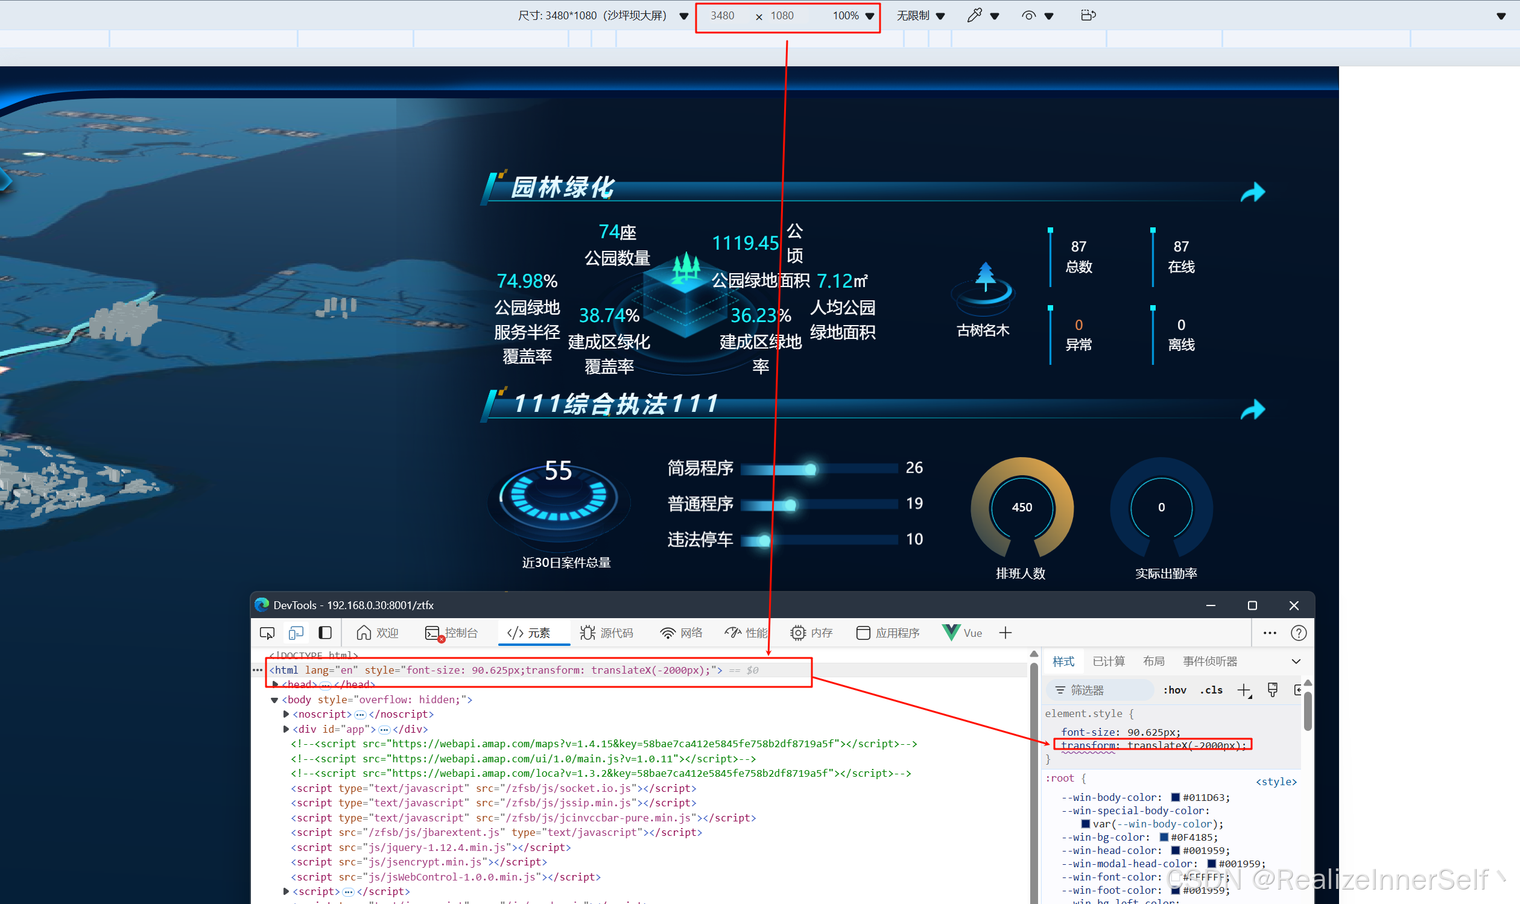This screenshot has height=904, width=1520.
Task: Collapse the body element tree node
Action: tap(274, 700)
